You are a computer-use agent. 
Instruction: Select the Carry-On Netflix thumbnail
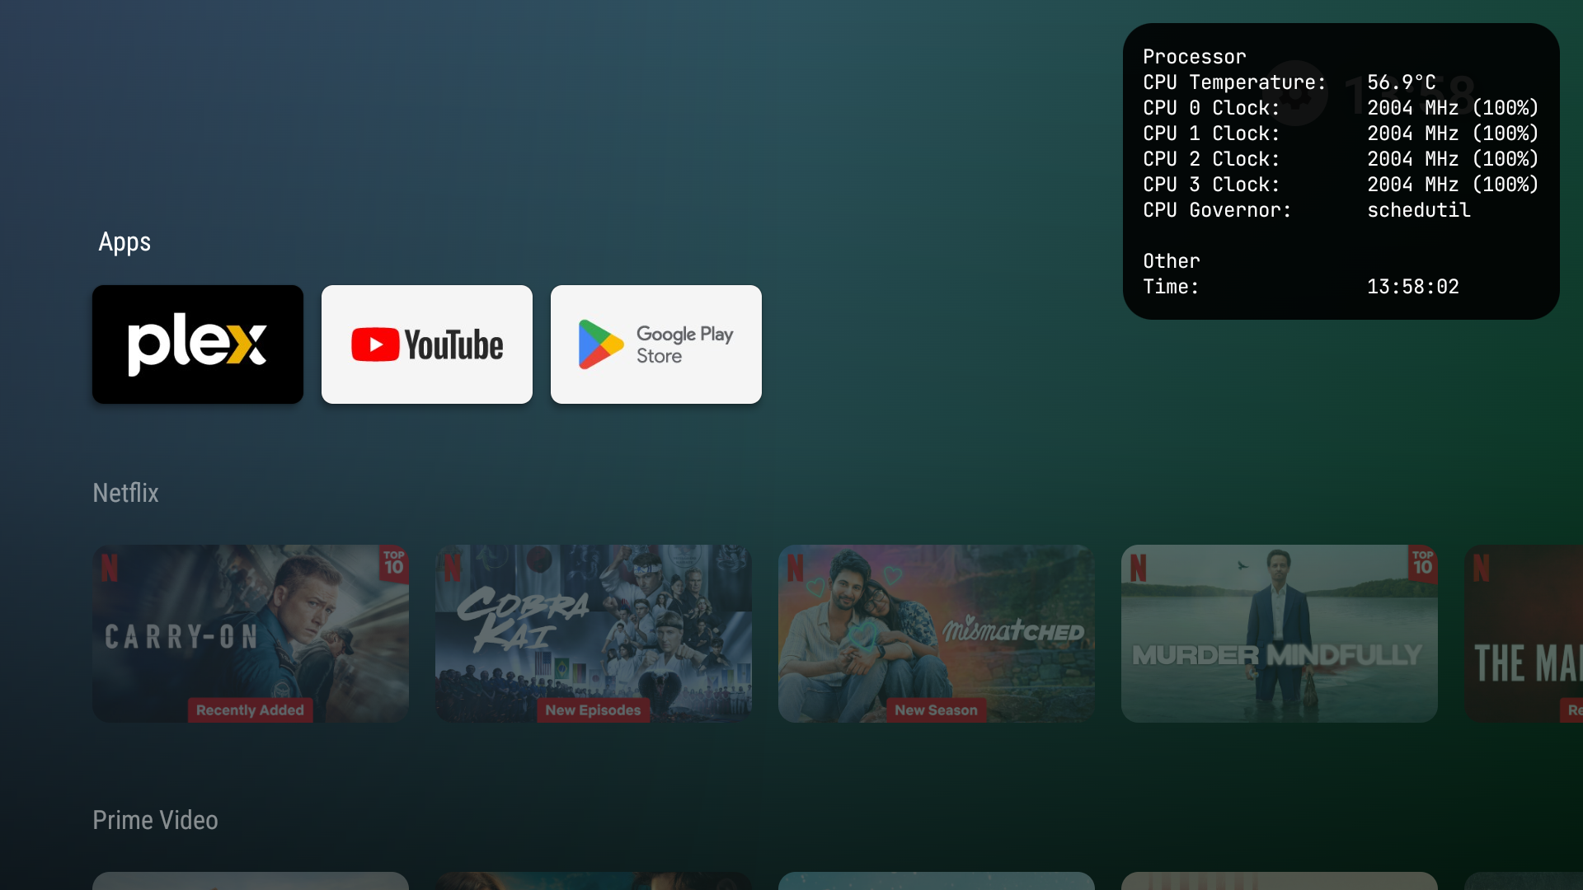(x=251, y=634)
